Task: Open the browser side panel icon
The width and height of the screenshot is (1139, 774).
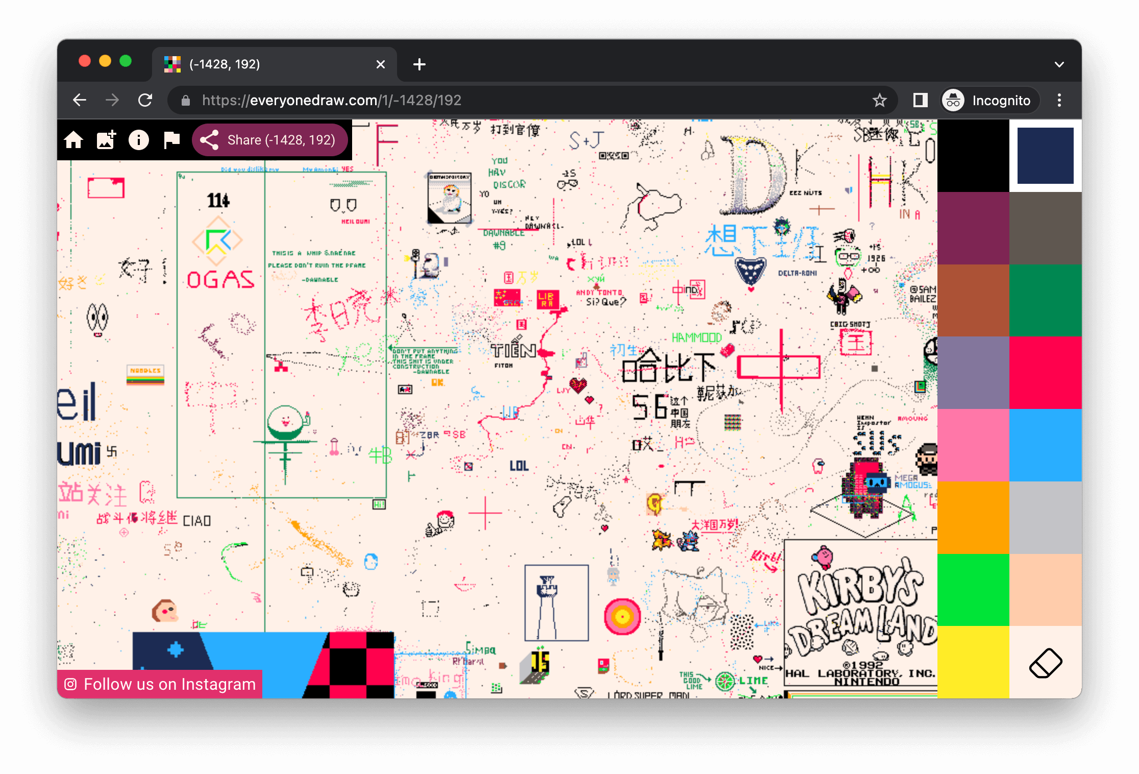Action: pos(920,100)
